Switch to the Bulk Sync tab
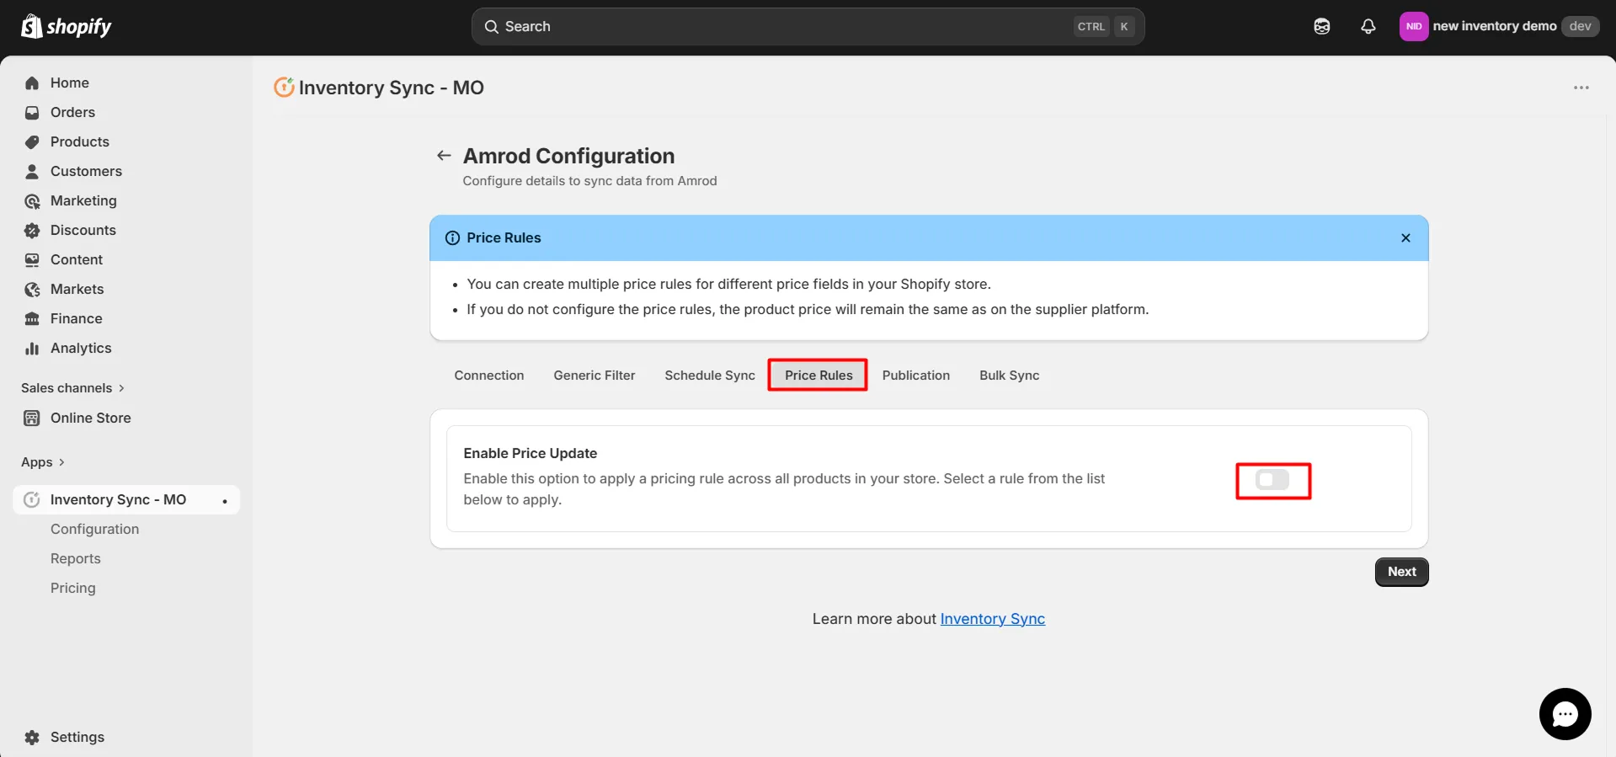Screen dimensions: 1616x757 pos(1010,376)
